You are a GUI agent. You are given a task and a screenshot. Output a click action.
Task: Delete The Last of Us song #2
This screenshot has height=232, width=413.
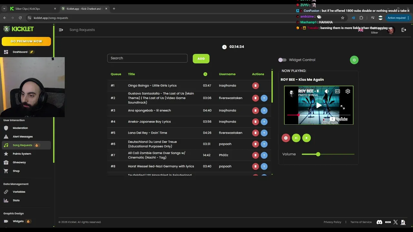[x=255, y=98]
